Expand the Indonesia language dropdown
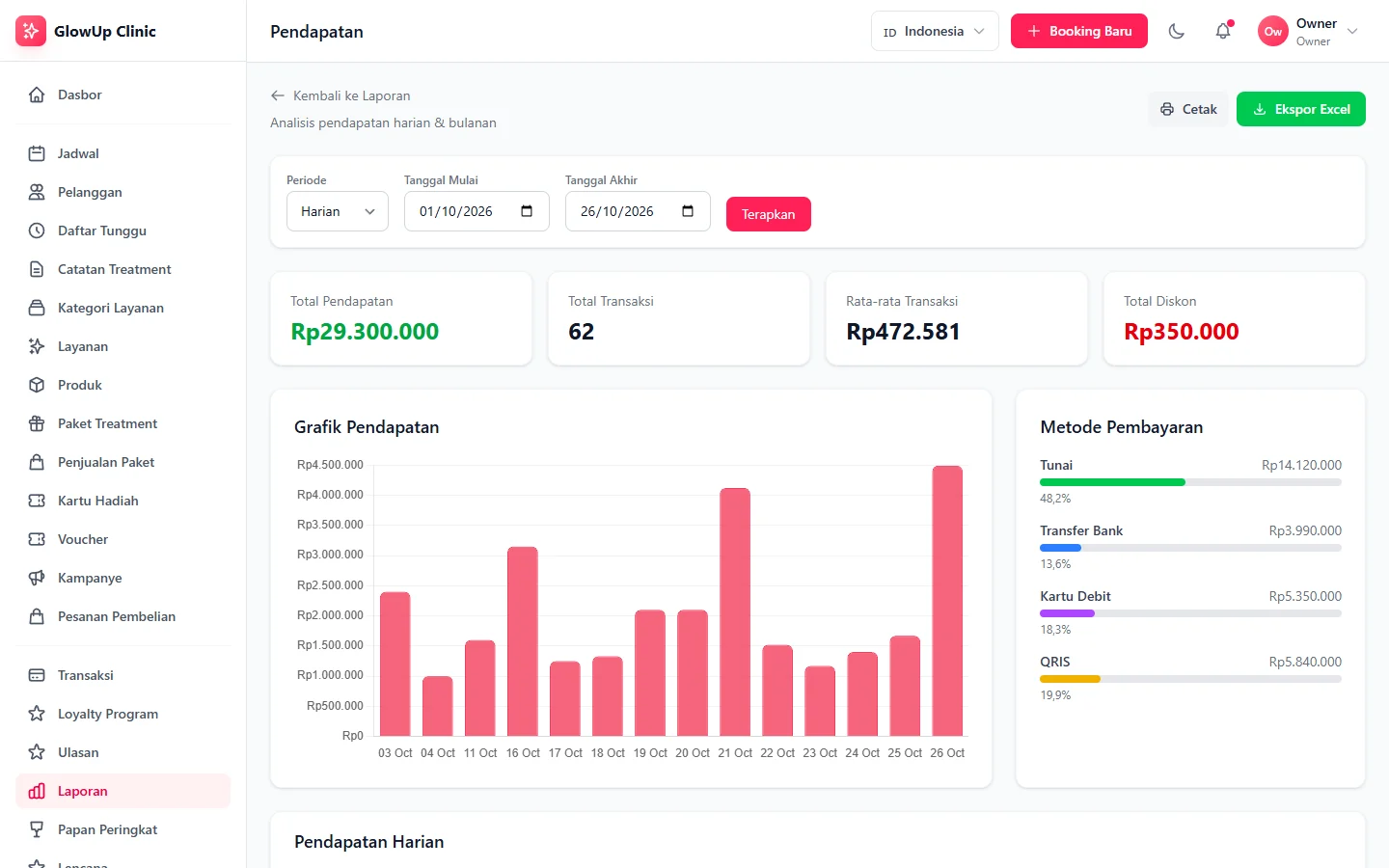Viewport: 1389px width, 868px height. coord(935,31)
